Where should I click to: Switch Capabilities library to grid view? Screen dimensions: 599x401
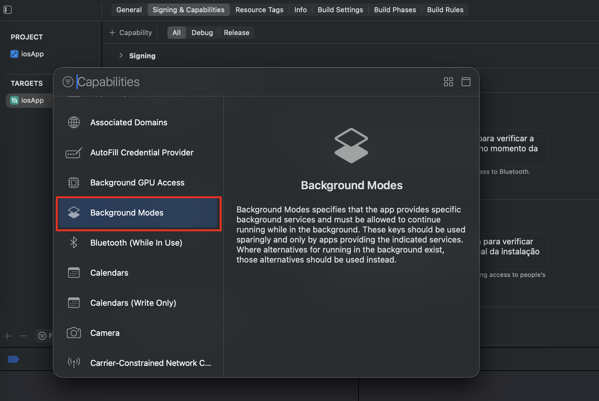[x=448, y=82]
